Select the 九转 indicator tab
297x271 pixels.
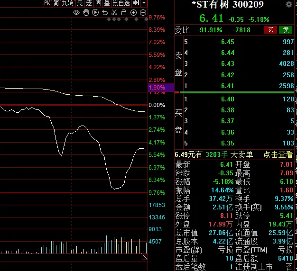pos(67,3)
